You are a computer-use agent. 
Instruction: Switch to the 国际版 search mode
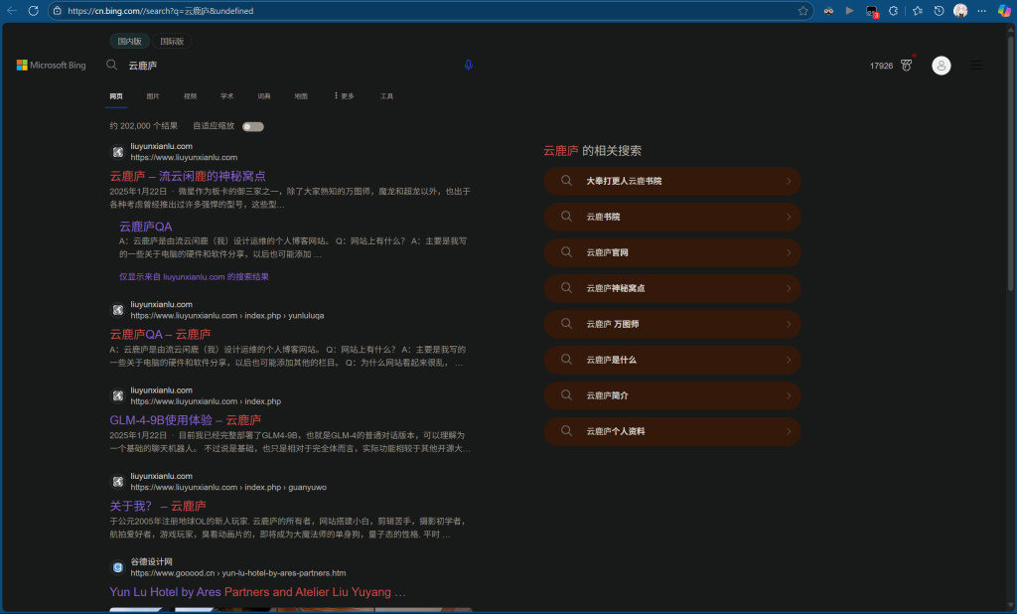click(x=172, y=41)
